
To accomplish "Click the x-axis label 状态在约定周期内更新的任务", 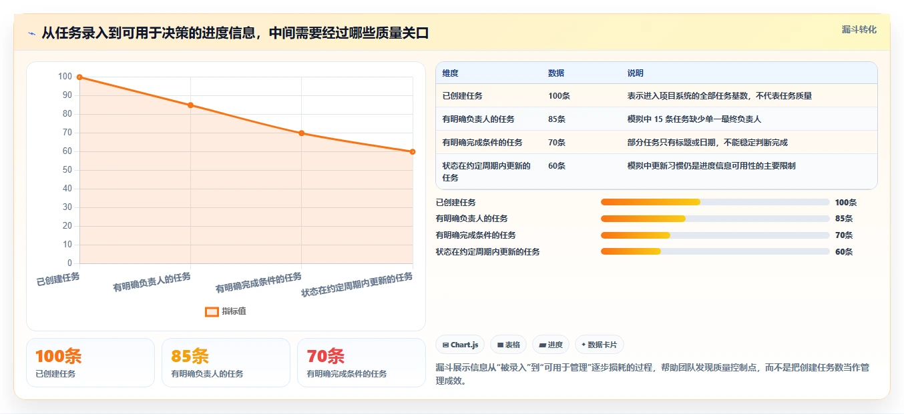I will [x=357, y=285].
